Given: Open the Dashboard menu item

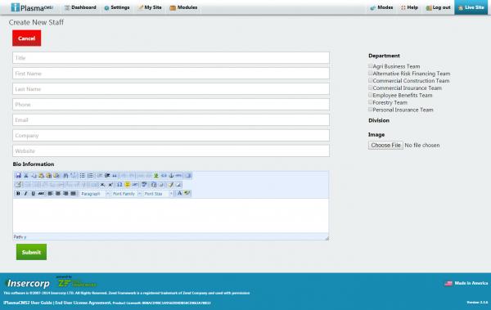Looking at the screenshot, I should (80, 7).
